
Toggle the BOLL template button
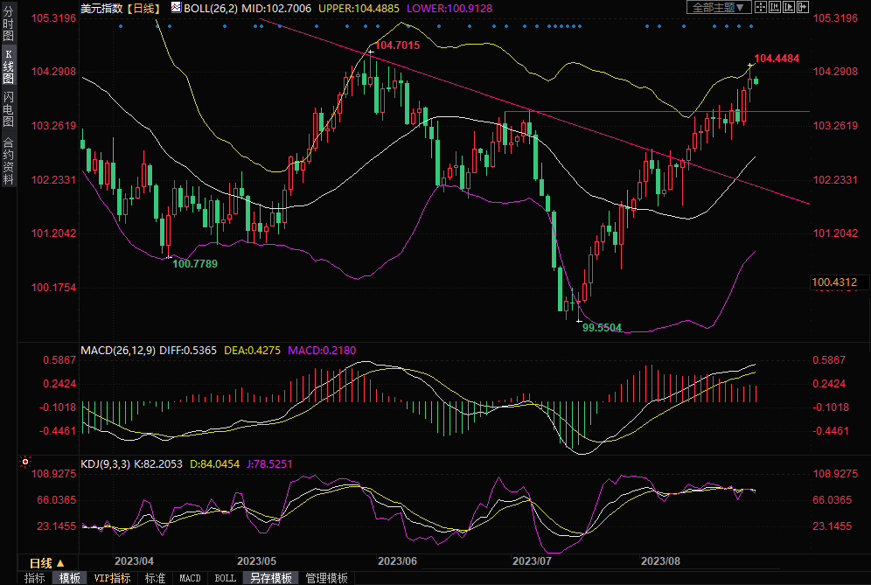[x=225, y=578]
